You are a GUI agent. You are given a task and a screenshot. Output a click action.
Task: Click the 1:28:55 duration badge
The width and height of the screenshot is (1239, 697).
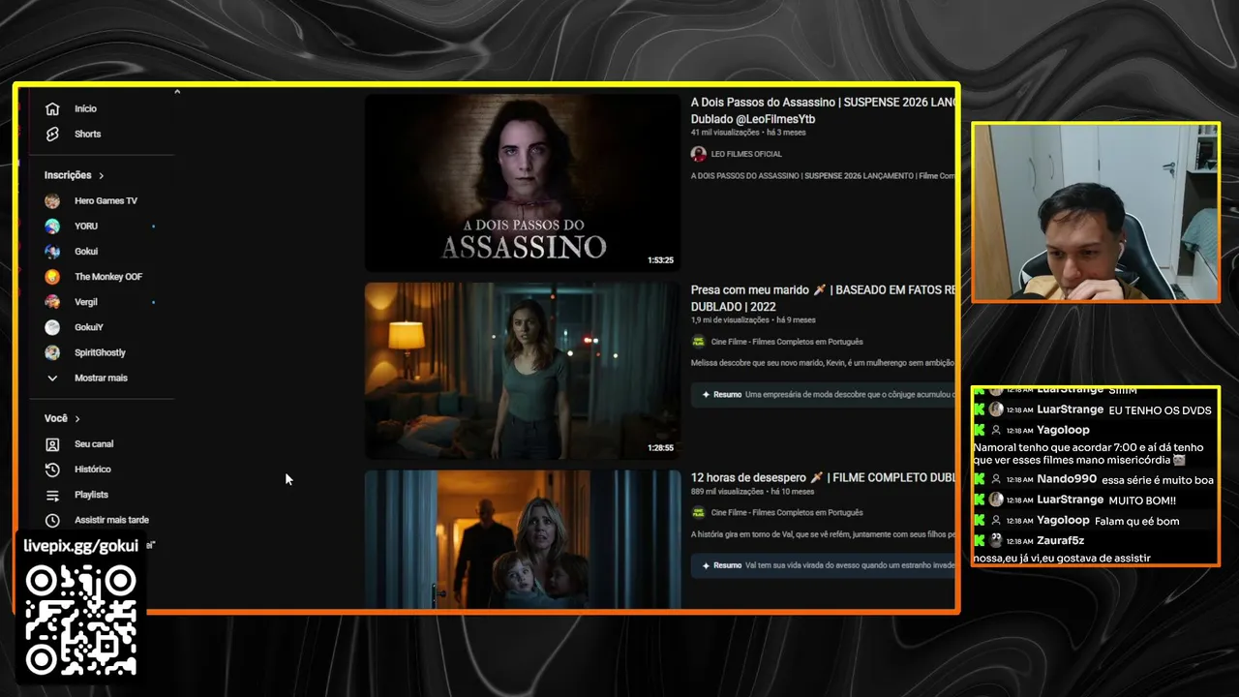coord(660,448)
